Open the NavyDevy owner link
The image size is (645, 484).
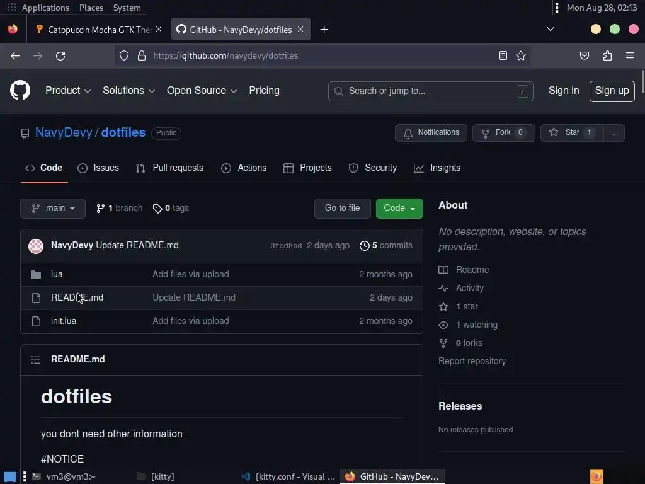pos(64,132)
